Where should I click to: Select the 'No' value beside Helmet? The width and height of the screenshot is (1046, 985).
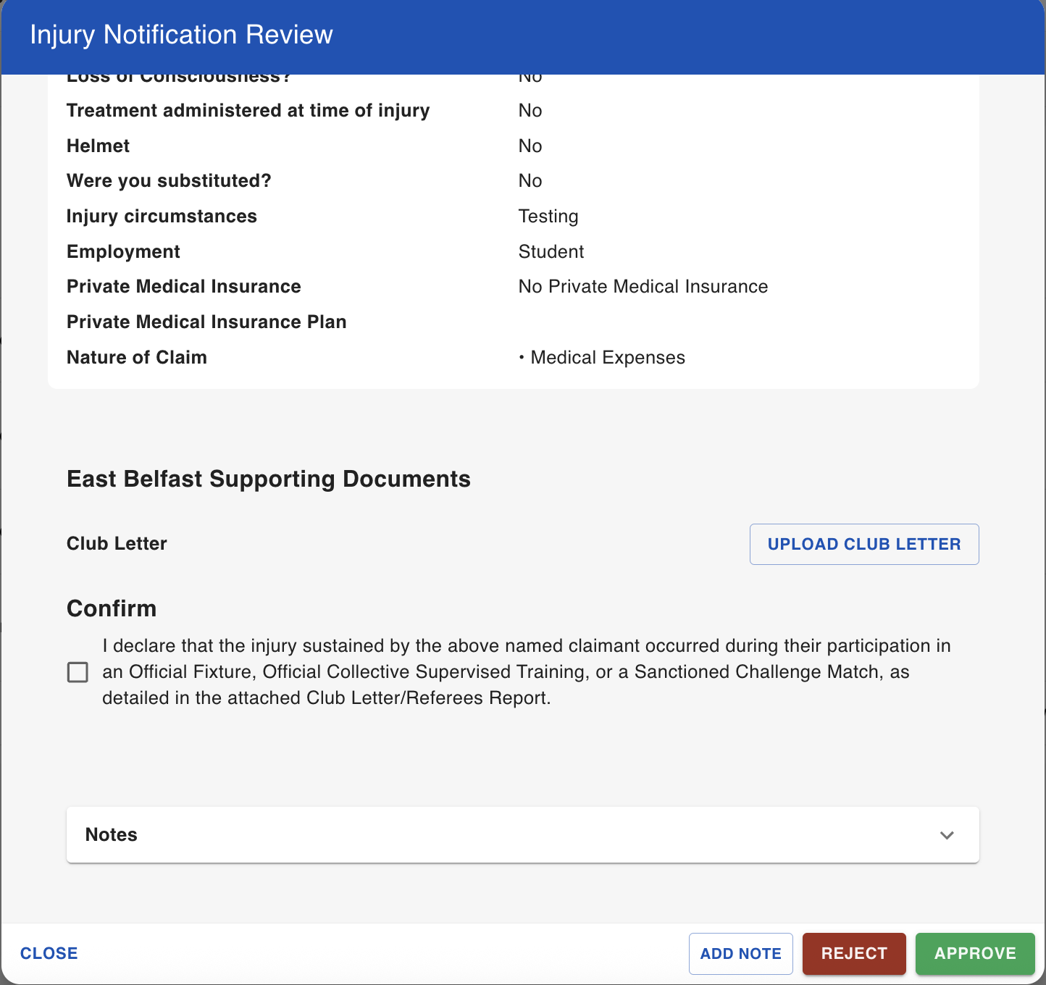point(530,146)
